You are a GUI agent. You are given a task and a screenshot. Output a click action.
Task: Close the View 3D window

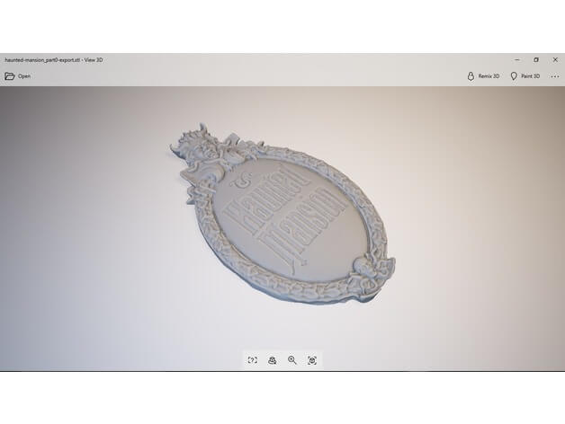pos(555,60)
